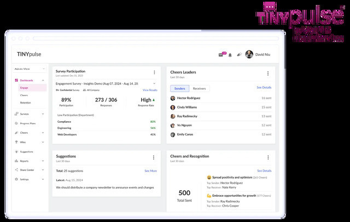
Task: Click Ray Radimecky's avatar
Action: [173, 116]
